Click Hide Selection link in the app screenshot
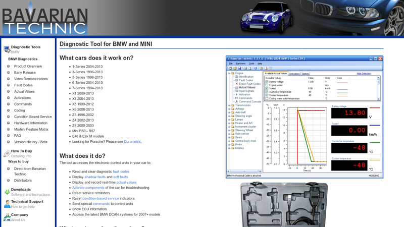Image resolution: width=404 pixels, height=227 pixels. click(x=364, y=73)
